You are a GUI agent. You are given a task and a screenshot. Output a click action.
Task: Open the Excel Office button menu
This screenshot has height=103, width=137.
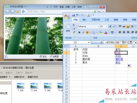67,17
